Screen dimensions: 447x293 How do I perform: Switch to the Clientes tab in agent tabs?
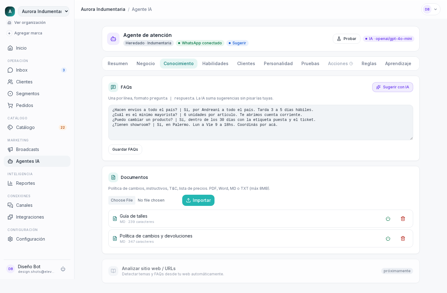pyautogui.click(x=246, y=64)
